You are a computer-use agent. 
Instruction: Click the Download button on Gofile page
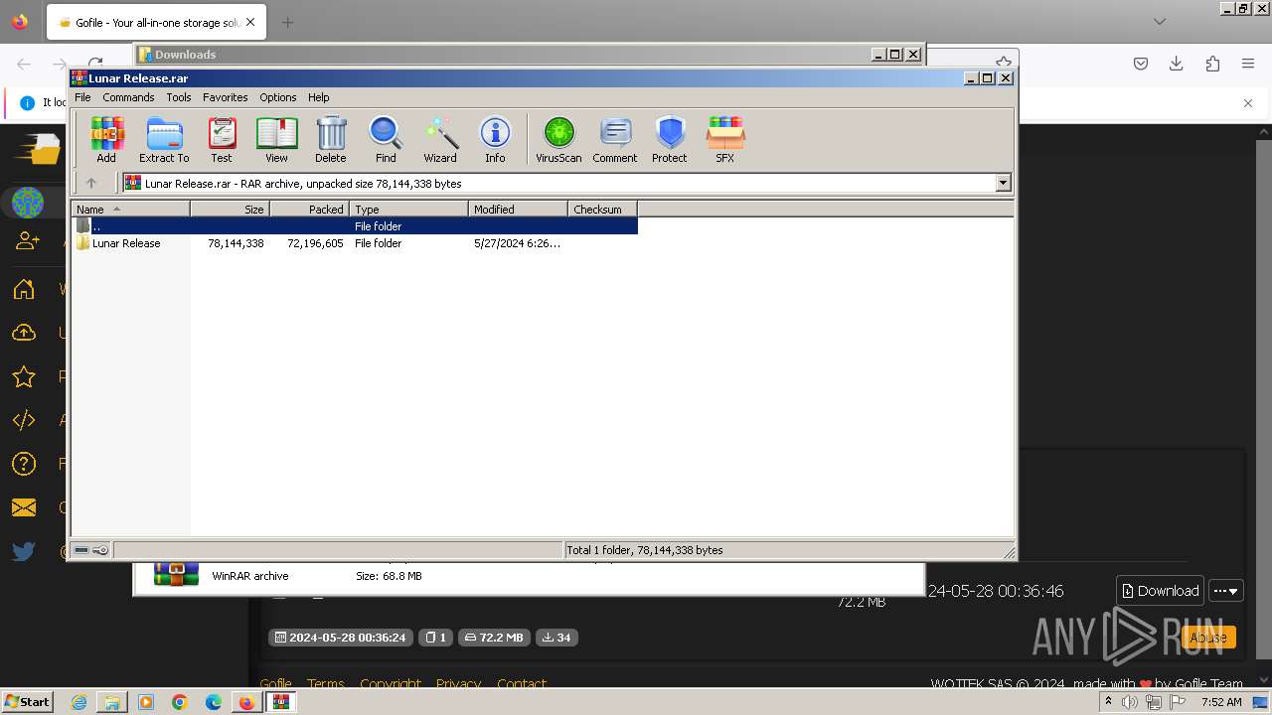coord(1160,591)
